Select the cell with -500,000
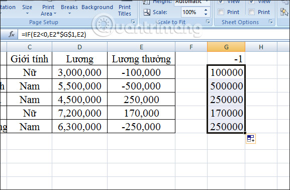Screen dimensions: 290x190 (x=141, y=86)
